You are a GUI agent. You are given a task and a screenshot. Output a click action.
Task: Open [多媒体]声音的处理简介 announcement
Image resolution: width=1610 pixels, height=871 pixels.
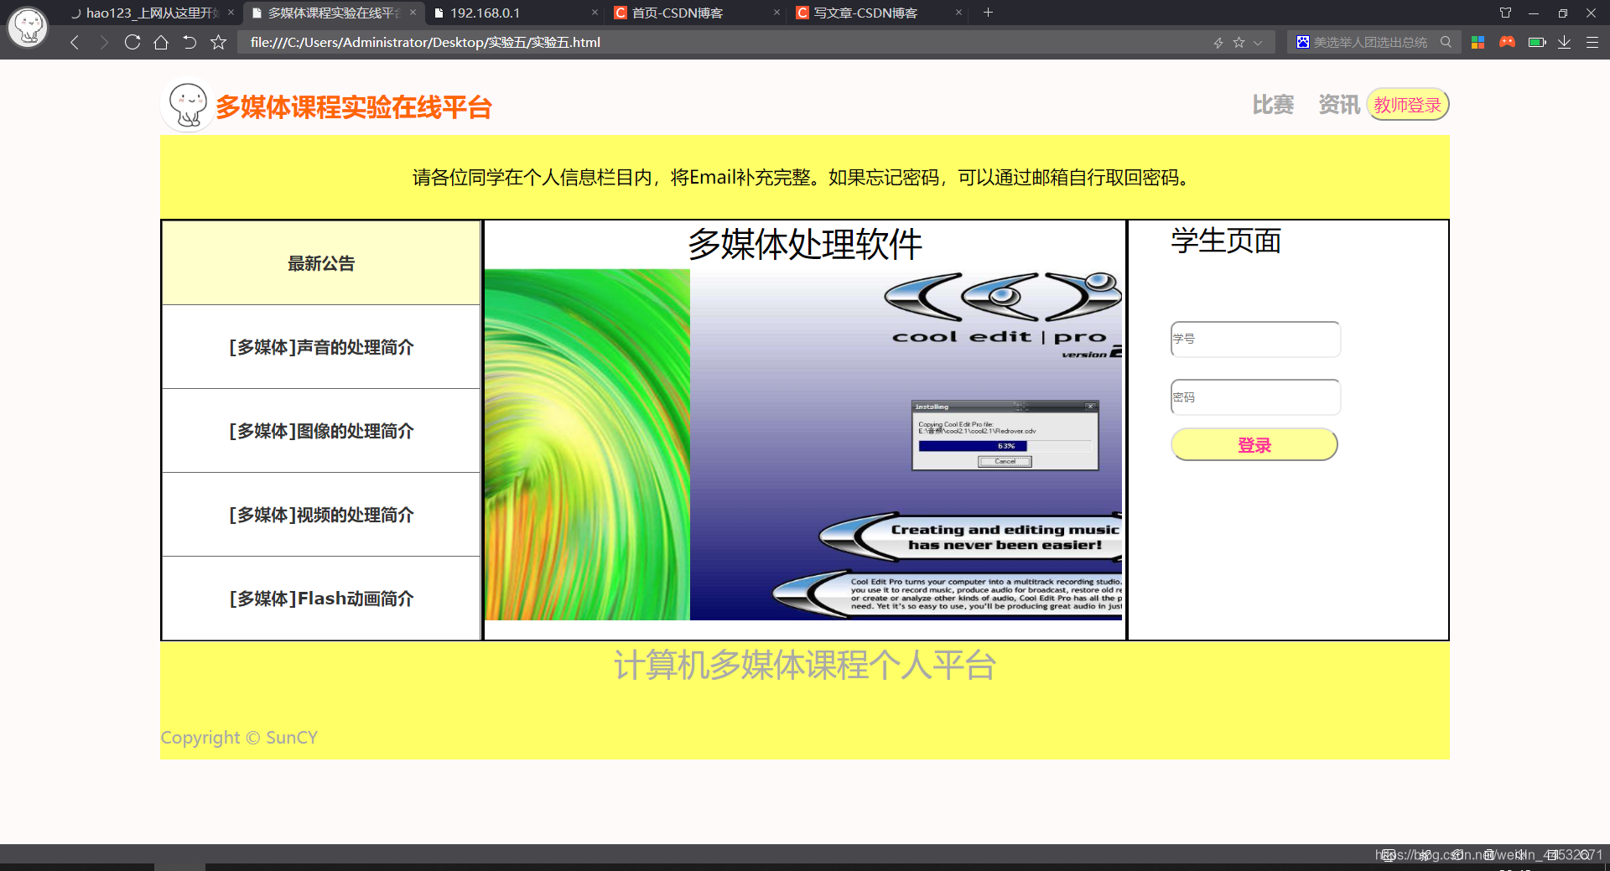pos(321,347)
